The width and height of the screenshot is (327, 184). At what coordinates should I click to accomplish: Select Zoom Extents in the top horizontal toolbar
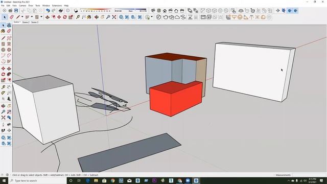pyautogui.click(x=114, y=17)
